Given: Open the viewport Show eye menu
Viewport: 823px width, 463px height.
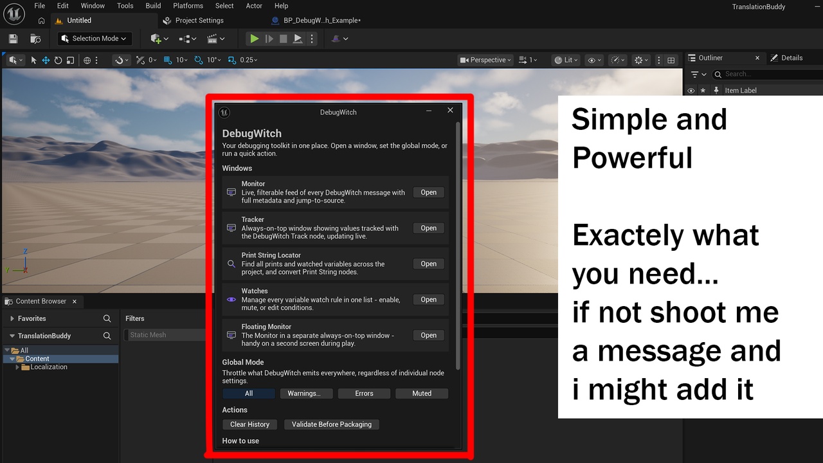Looking at the screenshot, I should click(595, 60).
